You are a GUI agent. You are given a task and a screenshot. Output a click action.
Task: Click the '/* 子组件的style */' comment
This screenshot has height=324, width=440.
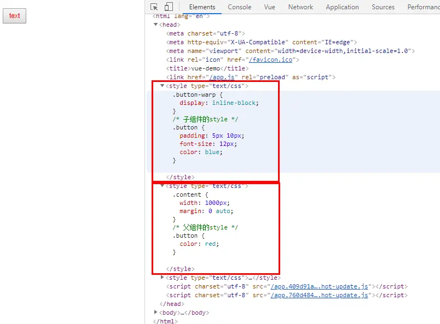(205, 119)
